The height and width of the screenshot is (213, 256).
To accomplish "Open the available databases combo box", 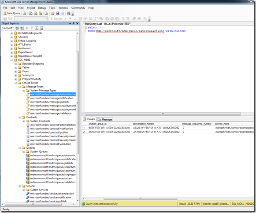I will coord(31,19).
